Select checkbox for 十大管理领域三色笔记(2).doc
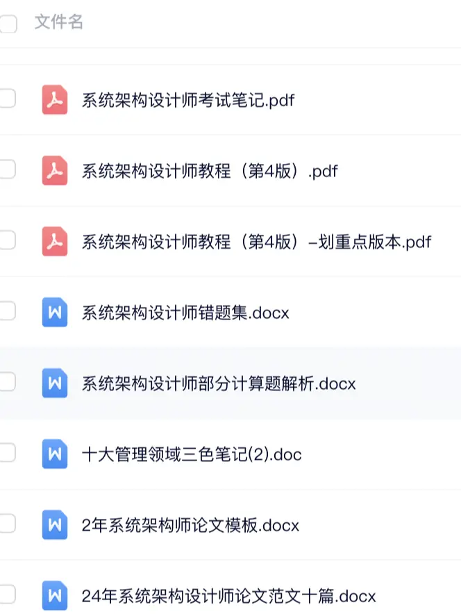 pyautogui.click(x=7, y=454)
